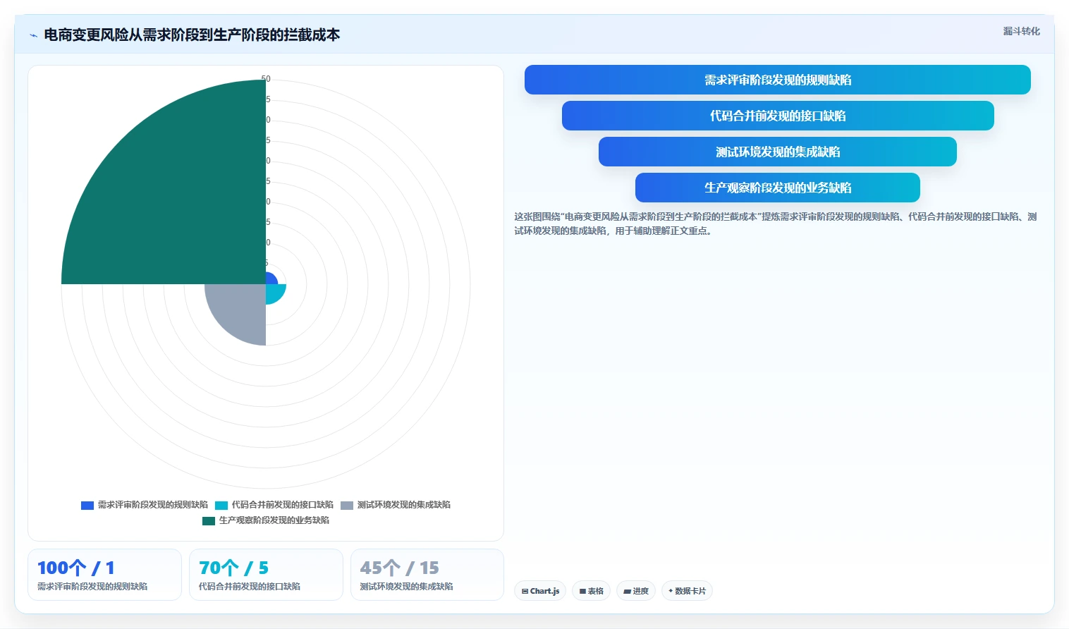1069x629 pixels.
Task: Click the description paragraph starting 这张图围绕
Action: 776,224
